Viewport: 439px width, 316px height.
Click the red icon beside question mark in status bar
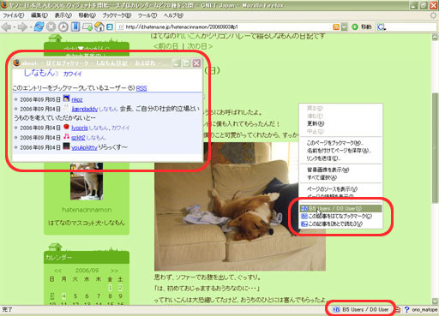pyautogui.click(x=398, y=310)
